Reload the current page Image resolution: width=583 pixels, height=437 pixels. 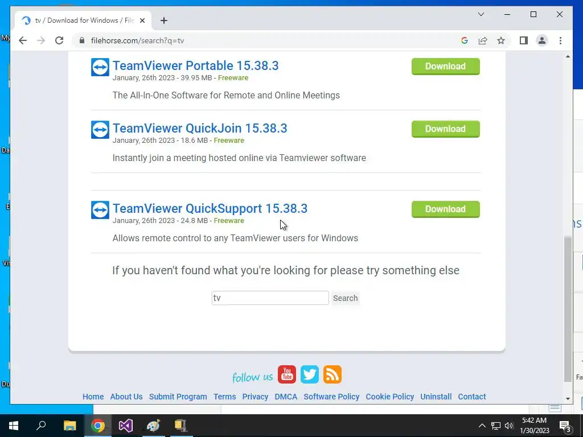(x=59, y=40)
